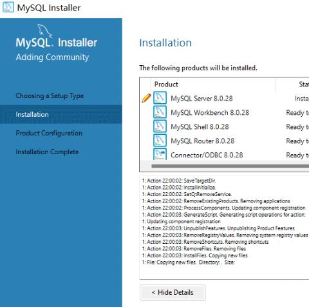The image size is (309, 307).
Task: Click the product list horizontal scrollbar
Action: pyautogui.click(x=230, y=166)
